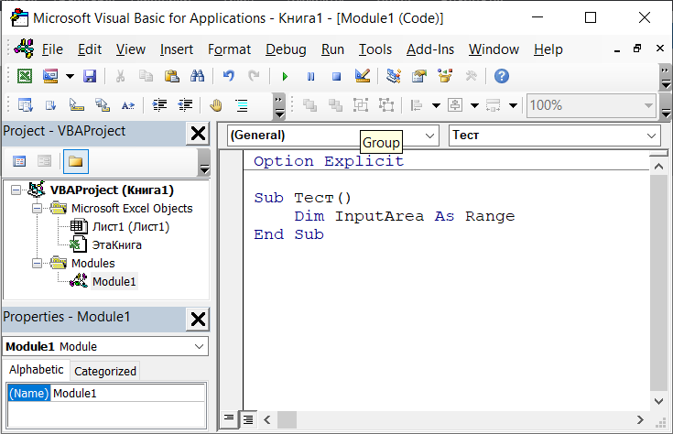Open the 100% zoom combo box

[591, 105]
